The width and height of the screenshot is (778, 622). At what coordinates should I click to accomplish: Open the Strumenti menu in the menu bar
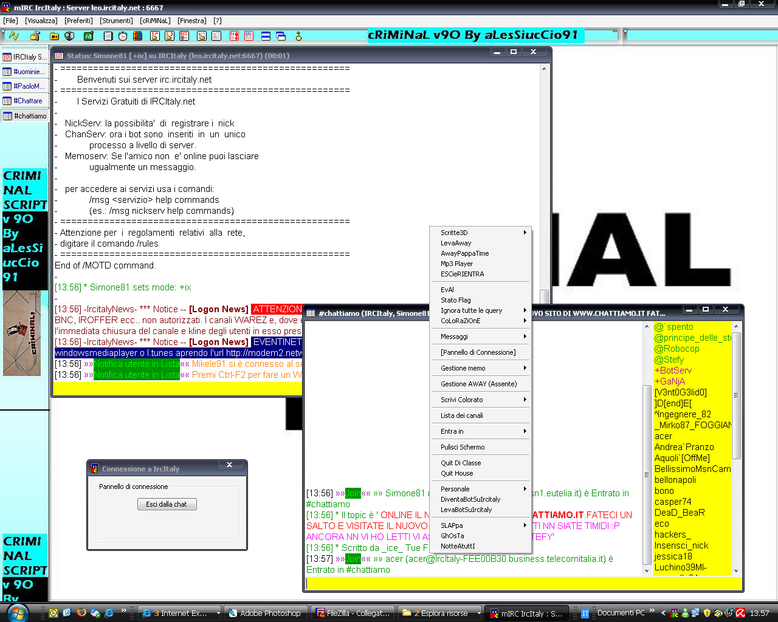116,21
